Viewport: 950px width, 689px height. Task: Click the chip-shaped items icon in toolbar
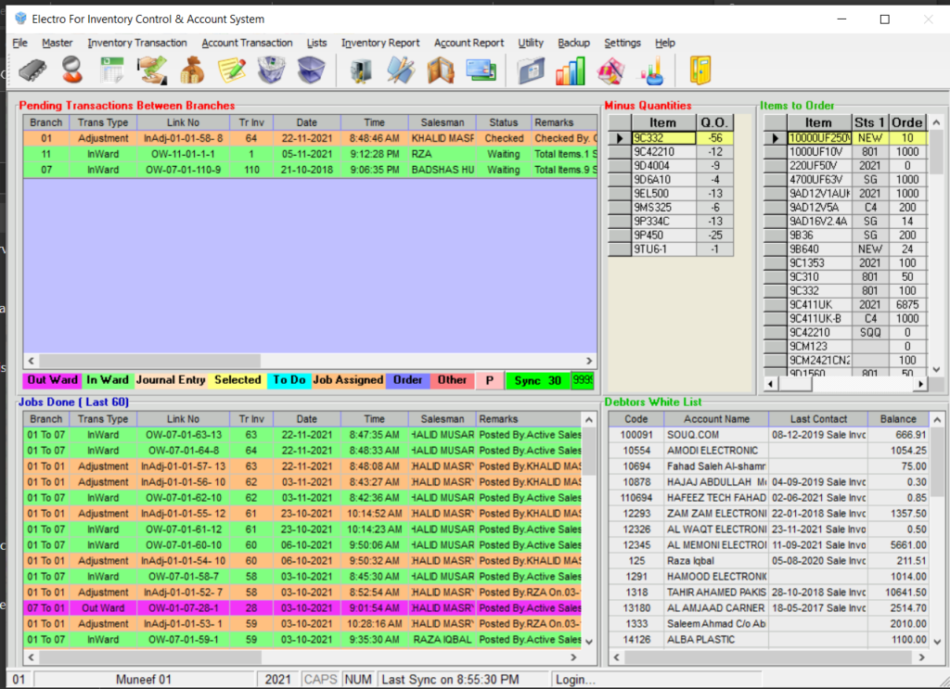click(31, 70)
